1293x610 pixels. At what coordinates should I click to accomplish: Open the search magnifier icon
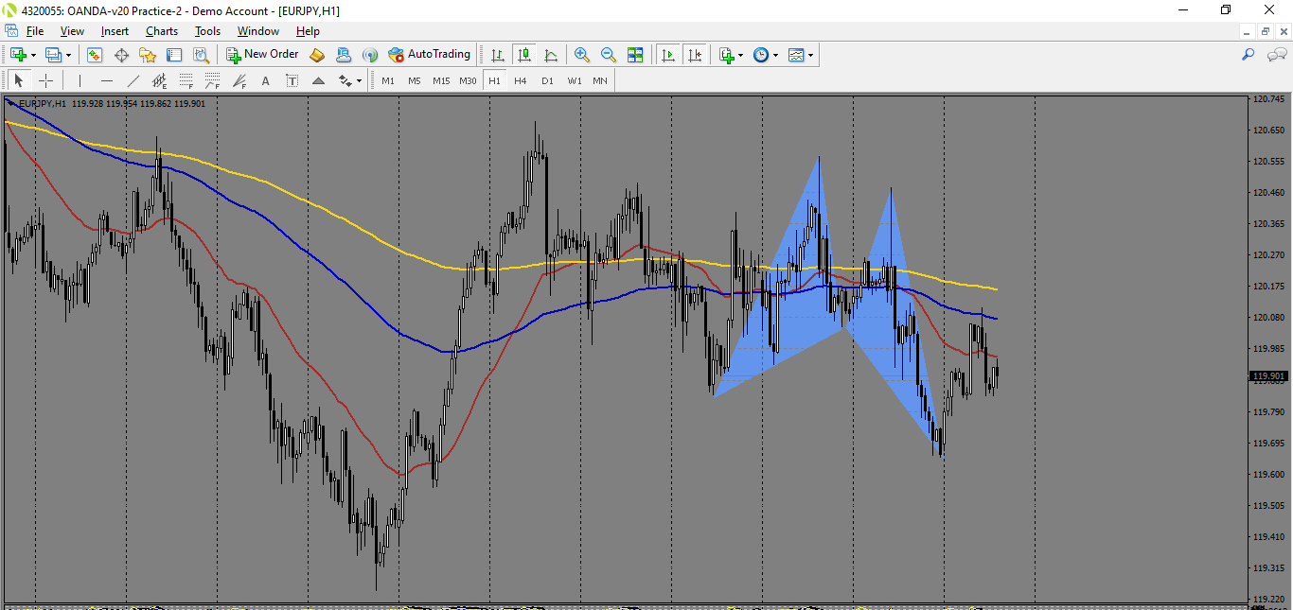[1249, 55]
